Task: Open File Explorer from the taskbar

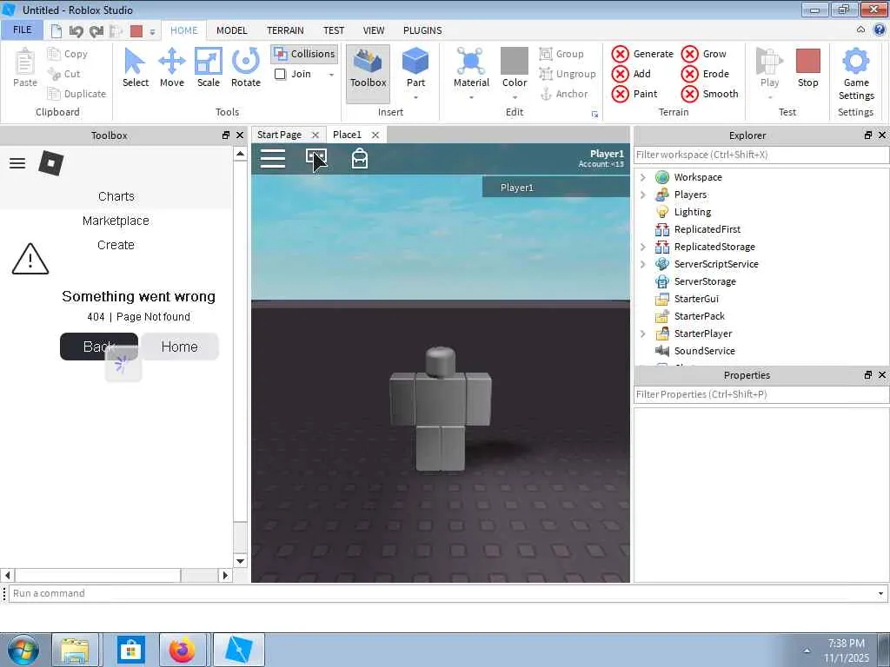Action: coord(76,650)
